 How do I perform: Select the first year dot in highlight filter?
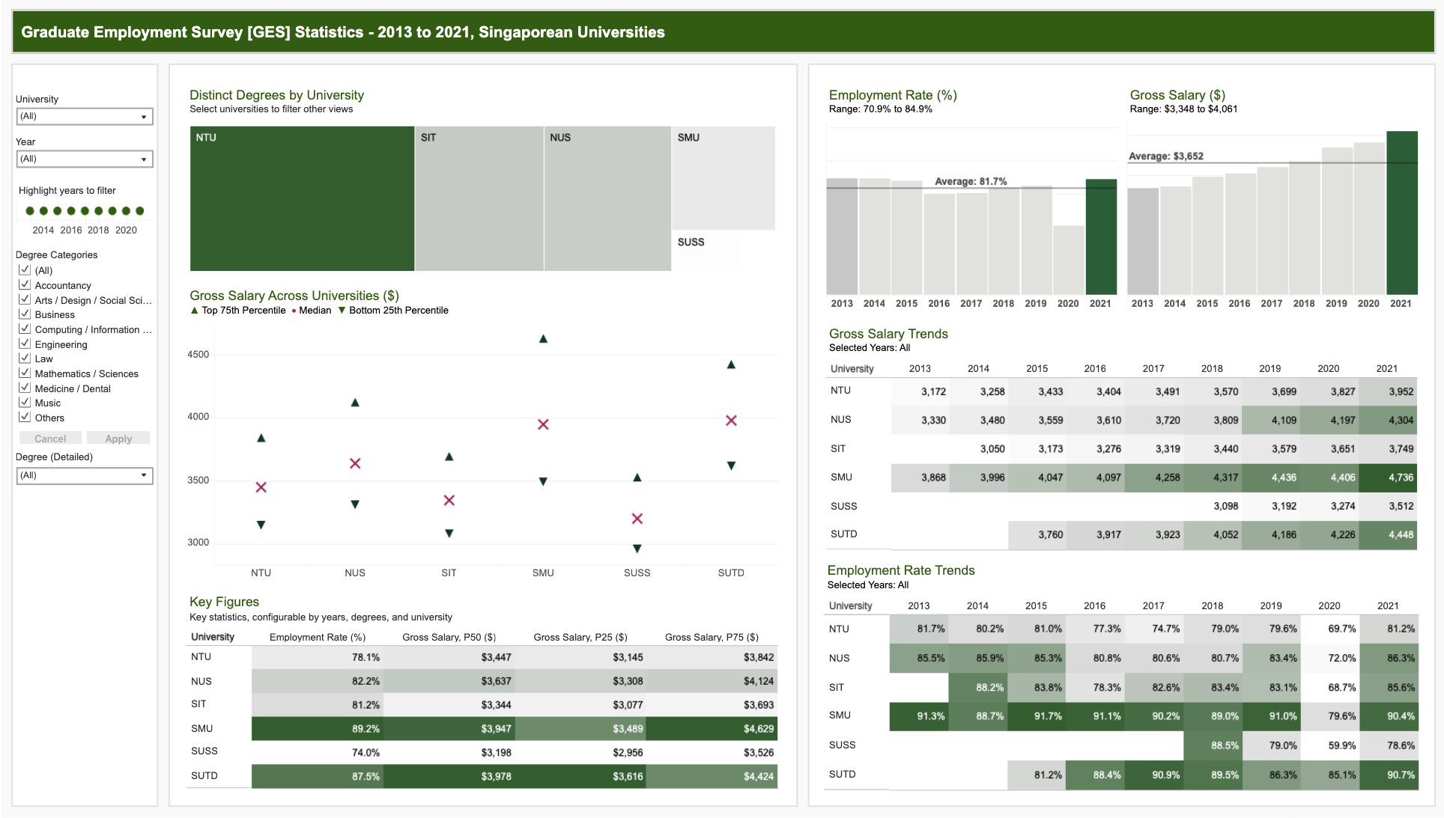coord(30,211)
